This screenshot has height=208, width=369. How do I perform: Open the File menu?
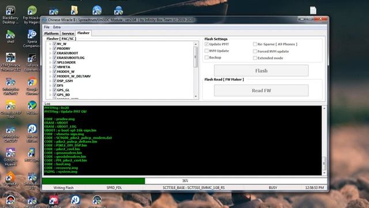point(47,27)
